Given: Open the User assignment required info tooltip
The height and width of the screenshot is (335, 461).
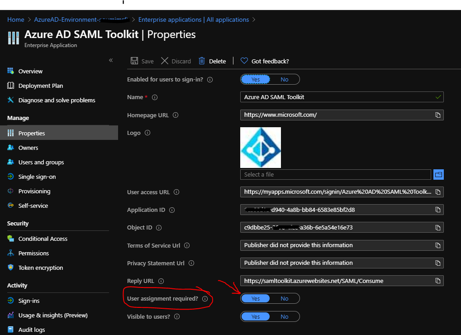Looking at the screenshot, I should (x=205, y=298).
